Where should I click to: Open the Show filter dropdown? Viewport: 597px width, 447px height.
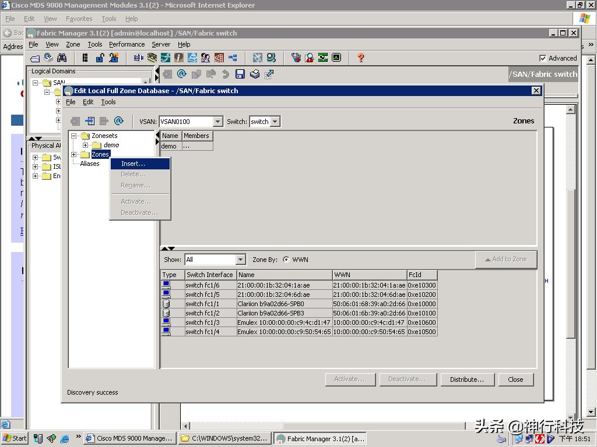click(240, 260)
